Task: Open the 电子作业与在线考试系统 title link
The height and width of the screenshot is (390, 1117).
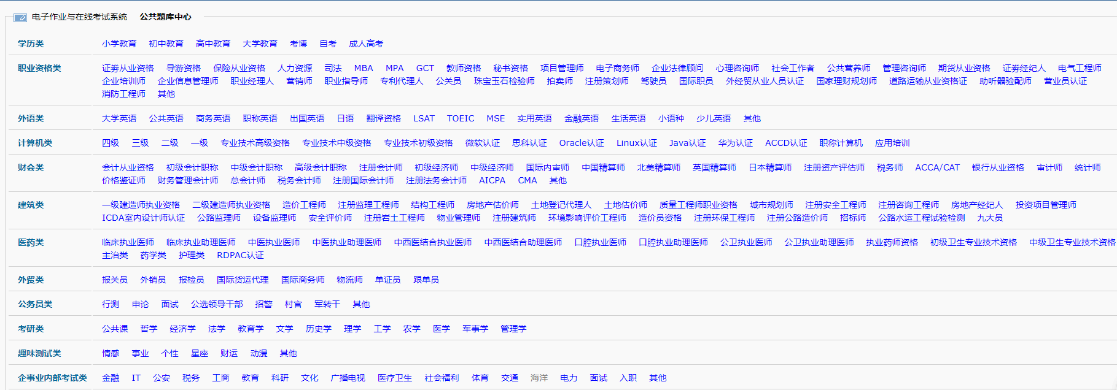Action: coord(79,17)
